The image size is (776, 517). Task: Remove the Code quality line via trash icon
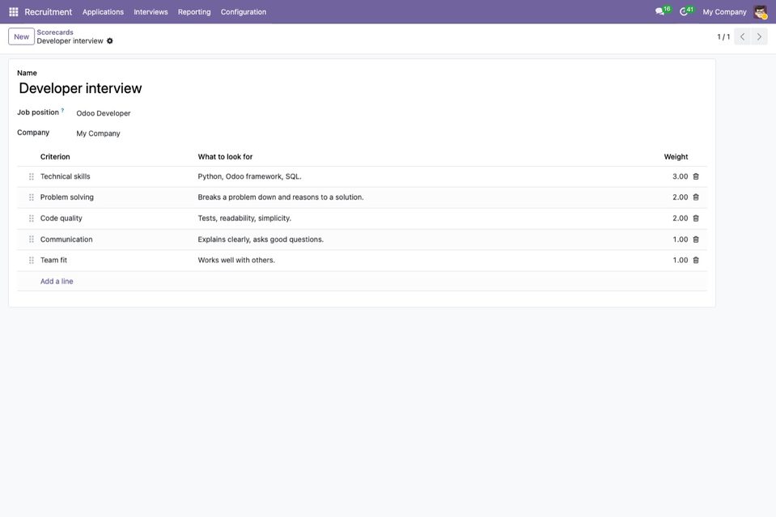[x=696, y=218]
